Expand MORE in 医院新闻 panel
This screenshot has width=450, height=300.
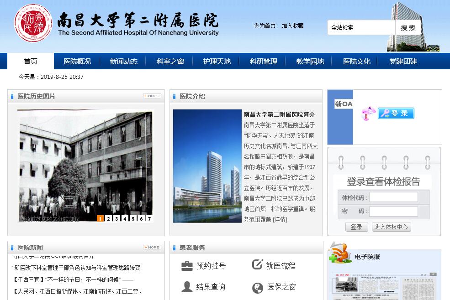(x=152, y=248)
